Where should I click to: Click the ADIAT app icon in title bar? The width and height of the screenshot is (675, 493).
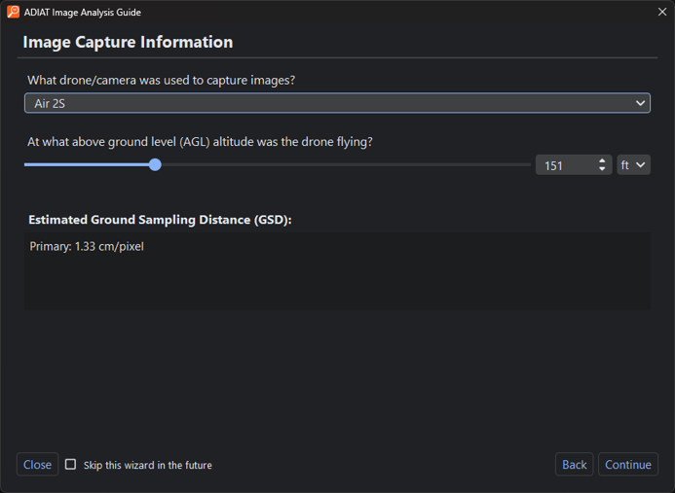click(13, 13)
